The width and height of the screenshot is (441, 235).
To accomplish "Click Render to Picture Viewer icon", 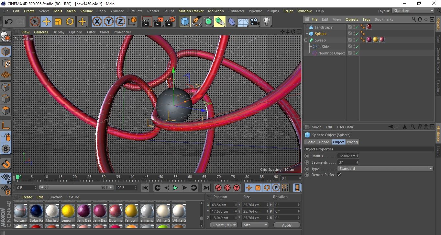I will coord(158,22).
